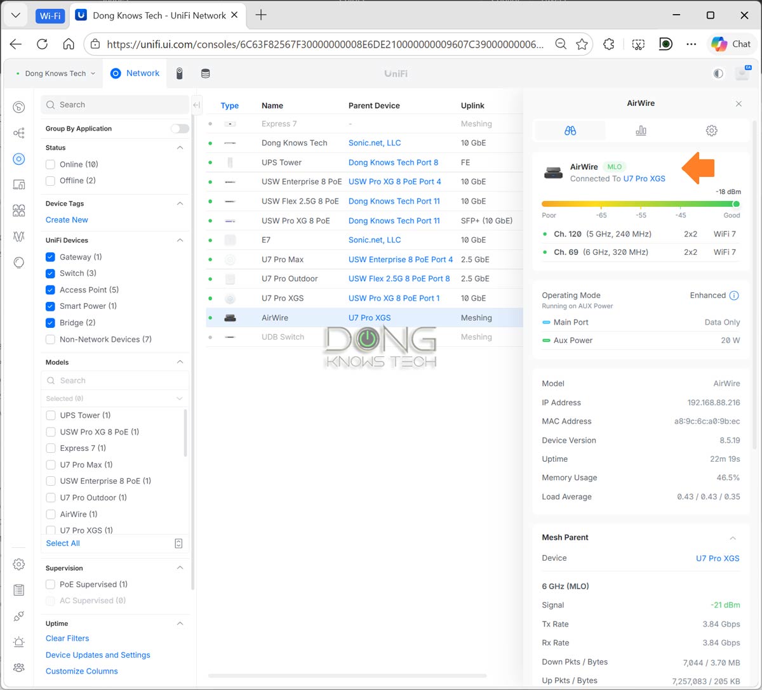Collapse the Supervision section

click(180, 568)
